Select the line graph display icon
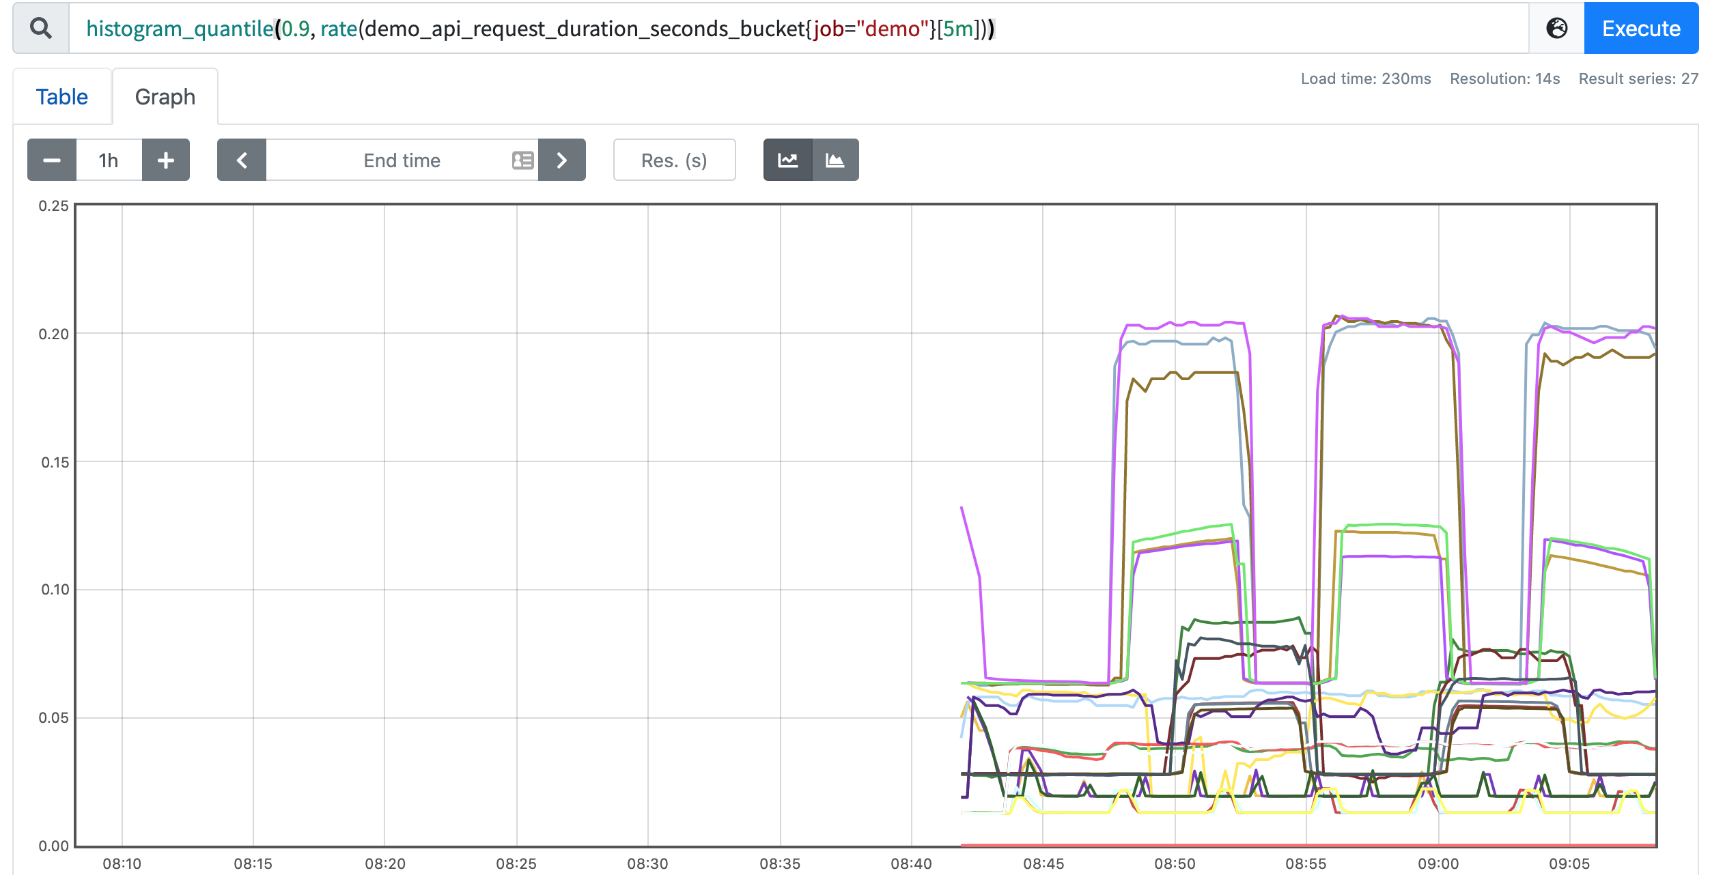1710x875 pixels. pyautogui.click(x=788, y=159)
